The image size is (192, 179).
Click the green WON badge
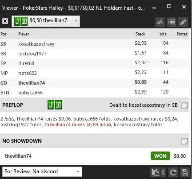pos(160,156)
